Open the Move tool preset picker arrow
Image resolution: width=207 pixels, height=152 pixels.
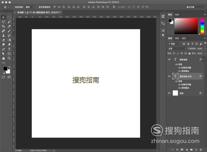(x=9, y=7)
